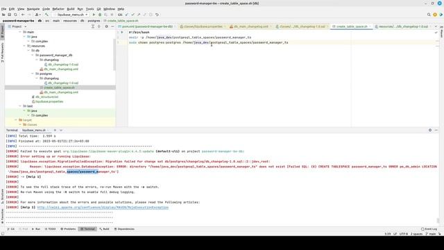
Task: Click the Git commit checkmark icon
Action: click(133, 15)
